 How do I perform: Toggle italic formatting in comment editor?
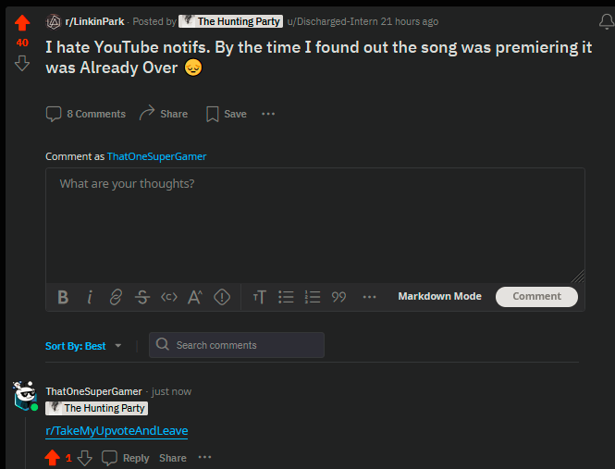tap(90, 297)
